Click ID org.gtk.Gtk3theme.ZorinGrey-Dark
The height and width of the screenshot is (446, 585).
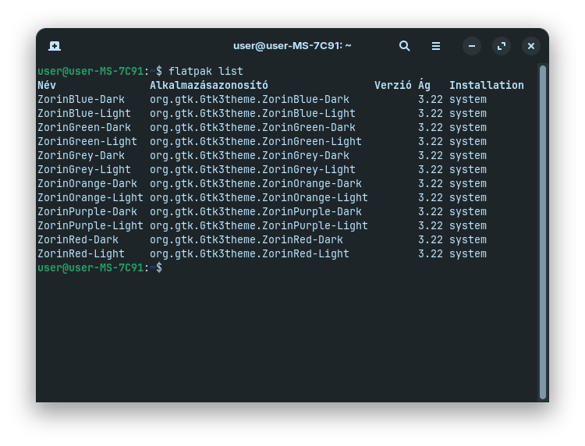pos(250,155)
